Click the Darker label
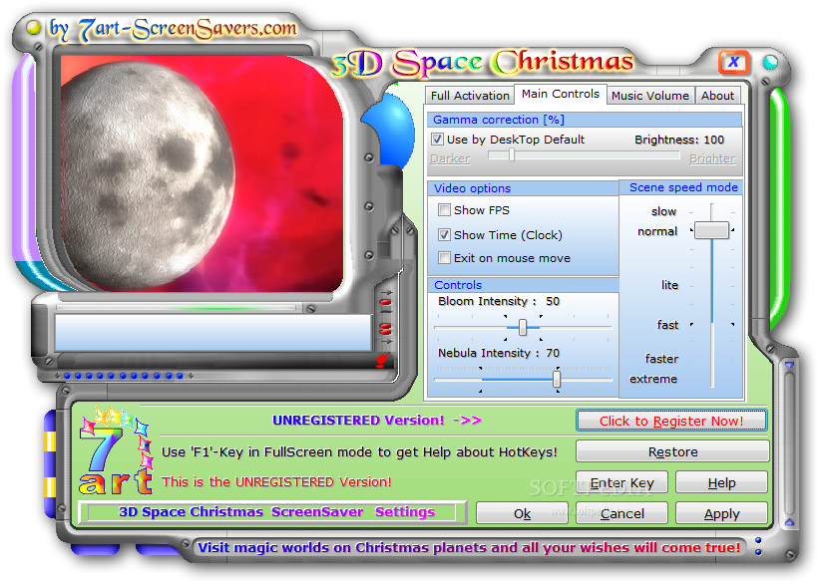Screen dimensions: 819x583 tap(450, 158)
